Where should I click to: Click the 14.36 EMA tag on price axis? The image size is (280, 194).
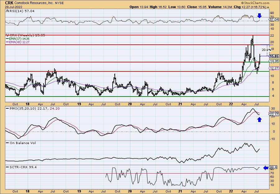click(x=274, y=61)
